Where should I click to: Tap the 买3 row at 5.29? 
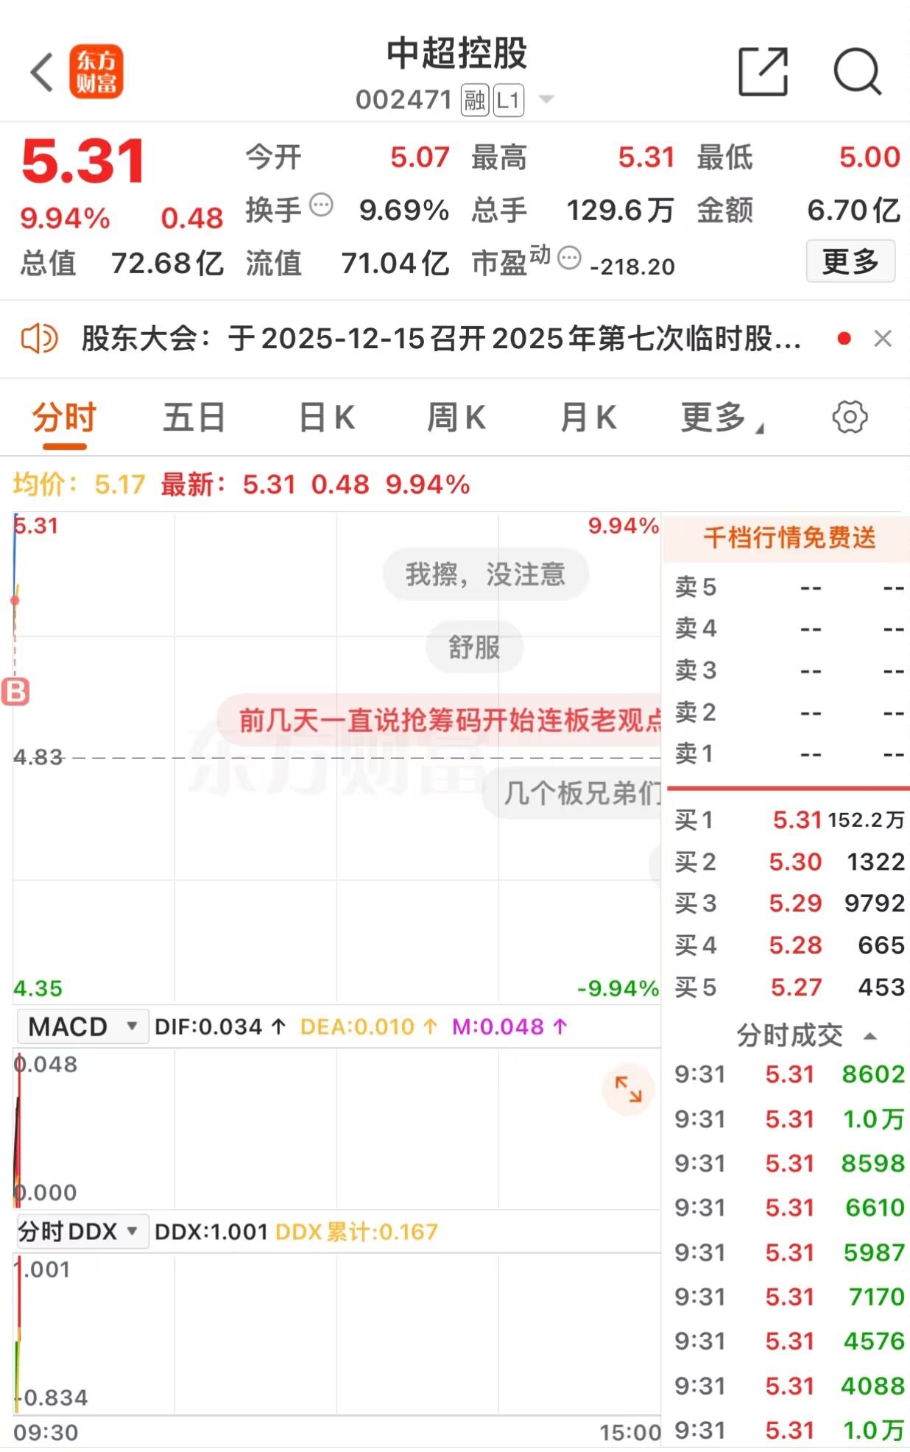(789, 903)
